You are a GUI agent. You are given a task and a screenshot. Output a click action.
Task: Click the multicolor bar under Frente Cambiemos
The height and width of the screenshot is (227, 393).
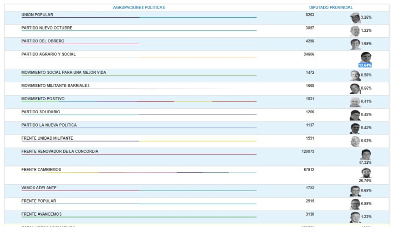pyautogui.click(x=139, y=173)
